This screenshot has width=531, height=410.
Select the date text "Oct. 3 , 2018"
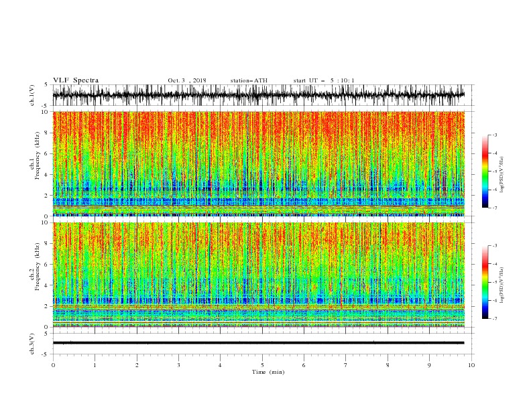(187, 80)
